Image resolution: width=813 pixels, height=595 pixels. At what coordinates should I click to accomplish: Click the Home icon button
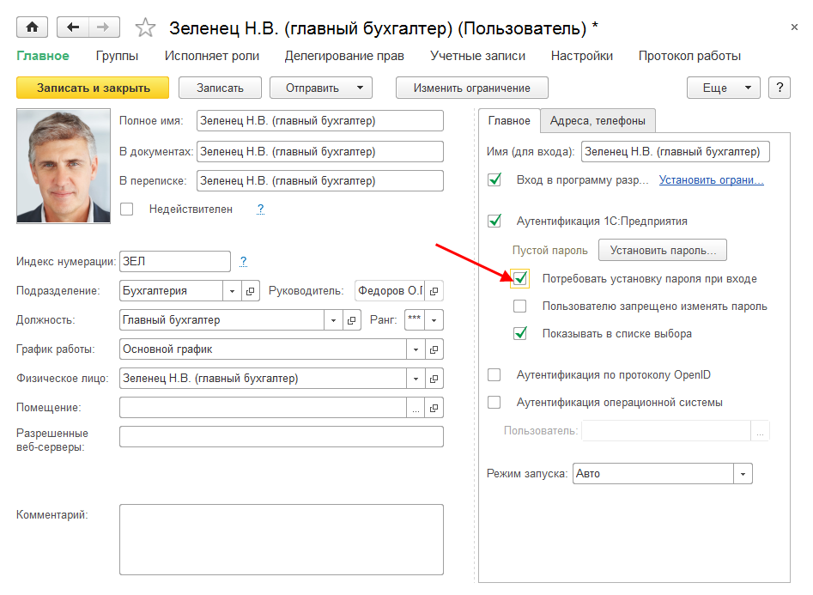point(33,27)
